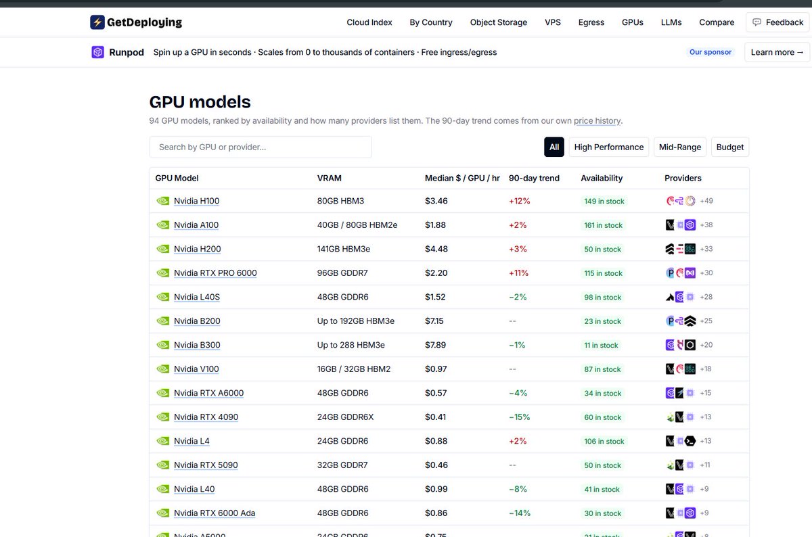Click the −15% trend value
This screenshot has width=812, height=537.
tap(520, 417)
